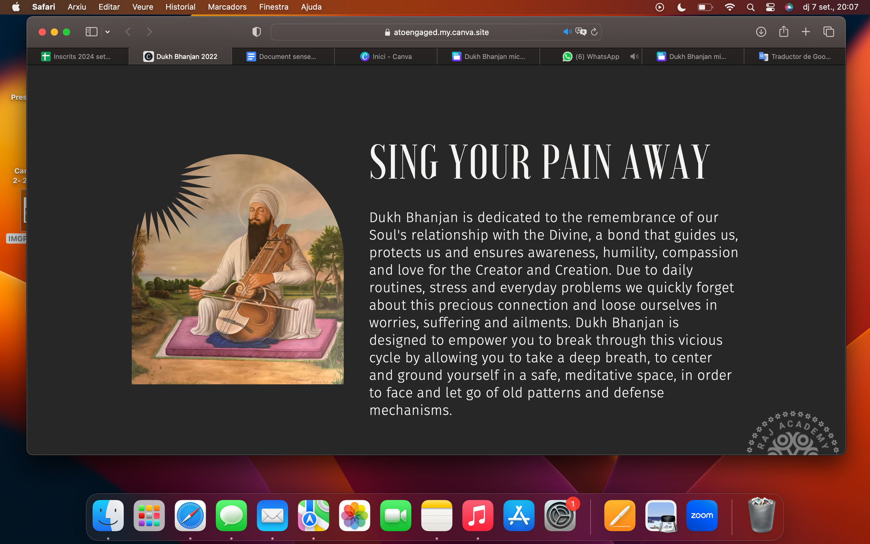Open Music in the Dock
Image resolution: width=870 pixels, height=544 pixels.
pos(478,516)
